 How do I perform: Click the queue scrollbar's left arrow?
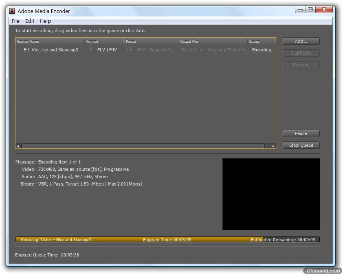pyautogui.click(x=18, y=146)
